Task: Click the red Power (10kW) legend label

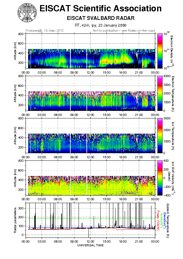Action: tap(158, 220)
